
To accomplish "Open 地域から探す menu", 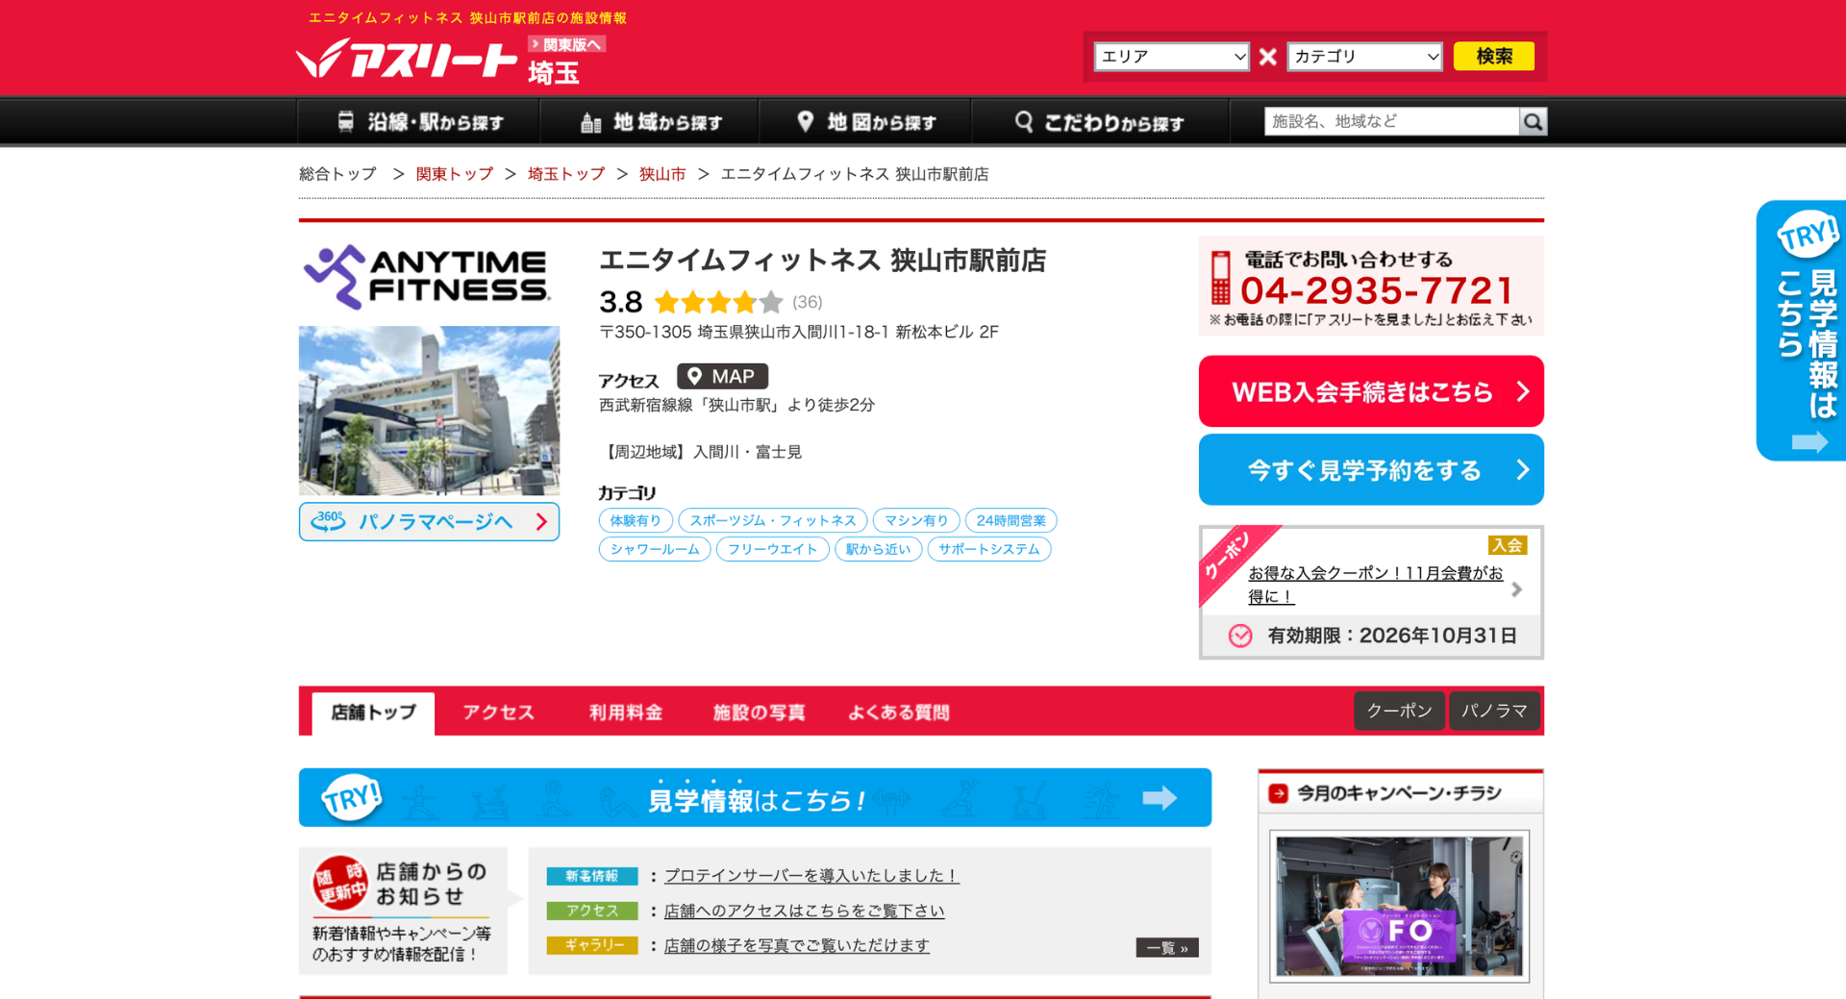I will (x=650, y=122).
